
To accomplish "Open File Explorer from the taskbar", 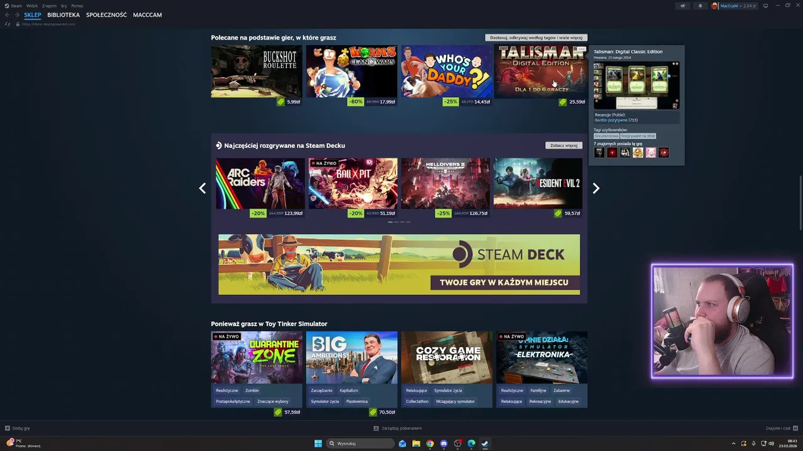I will pos(416,443).
